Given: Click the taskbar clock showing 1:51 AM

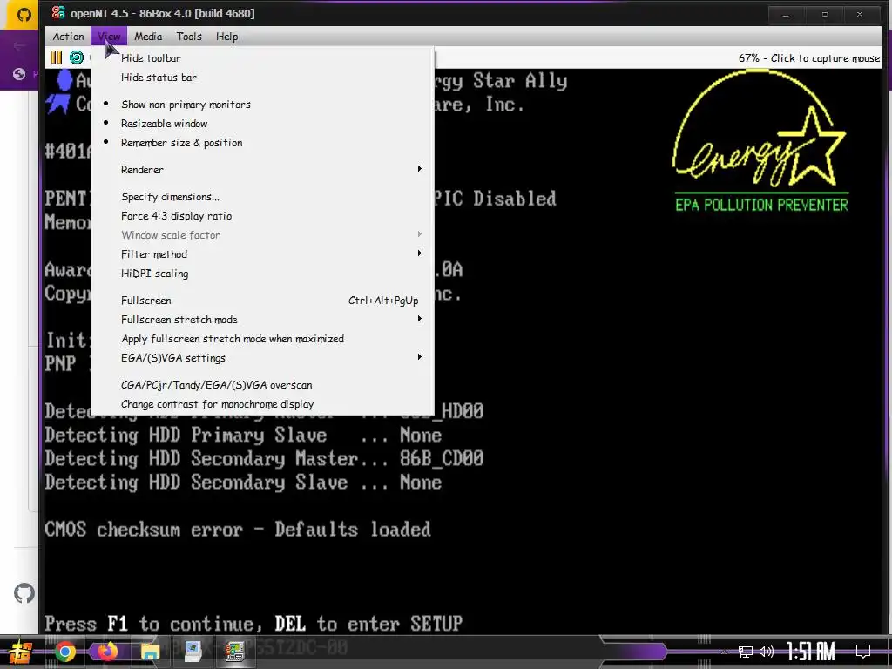Looking at the screenshot, I should click(811, 652).
